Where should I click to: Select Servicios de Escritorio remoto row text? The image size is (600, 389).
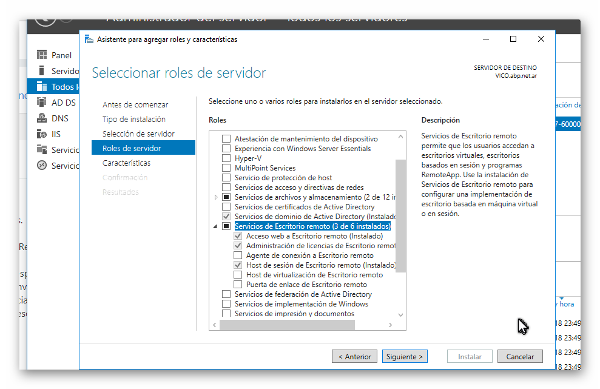click(312, 226)
